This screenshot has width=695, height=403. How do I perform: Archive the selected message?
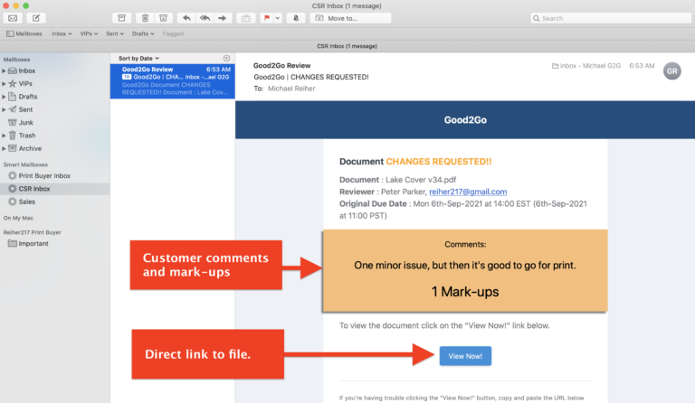[121, 18]
